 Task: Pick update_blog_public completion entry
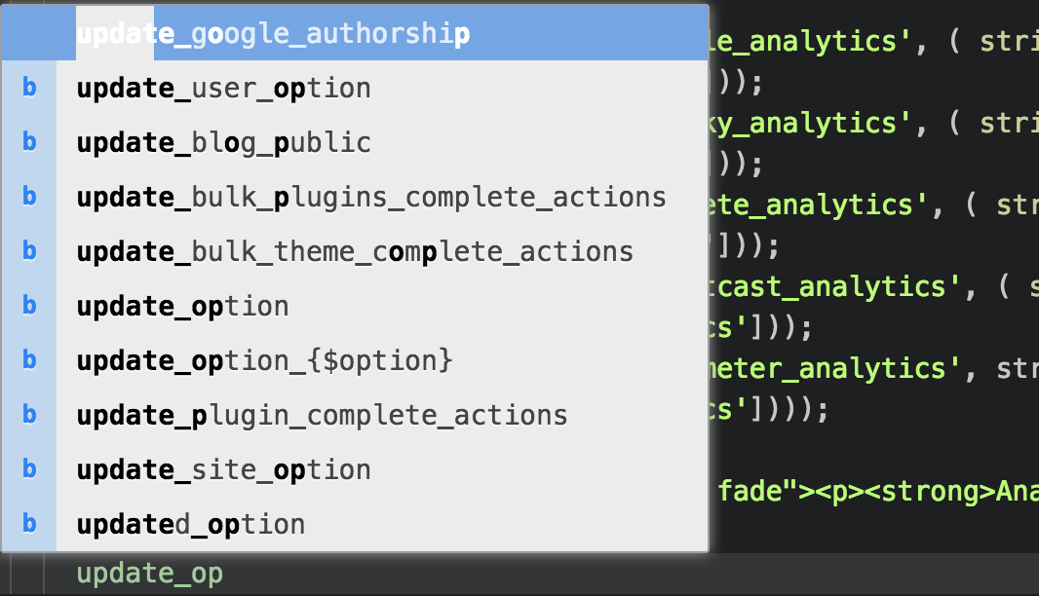coord(355,142)
